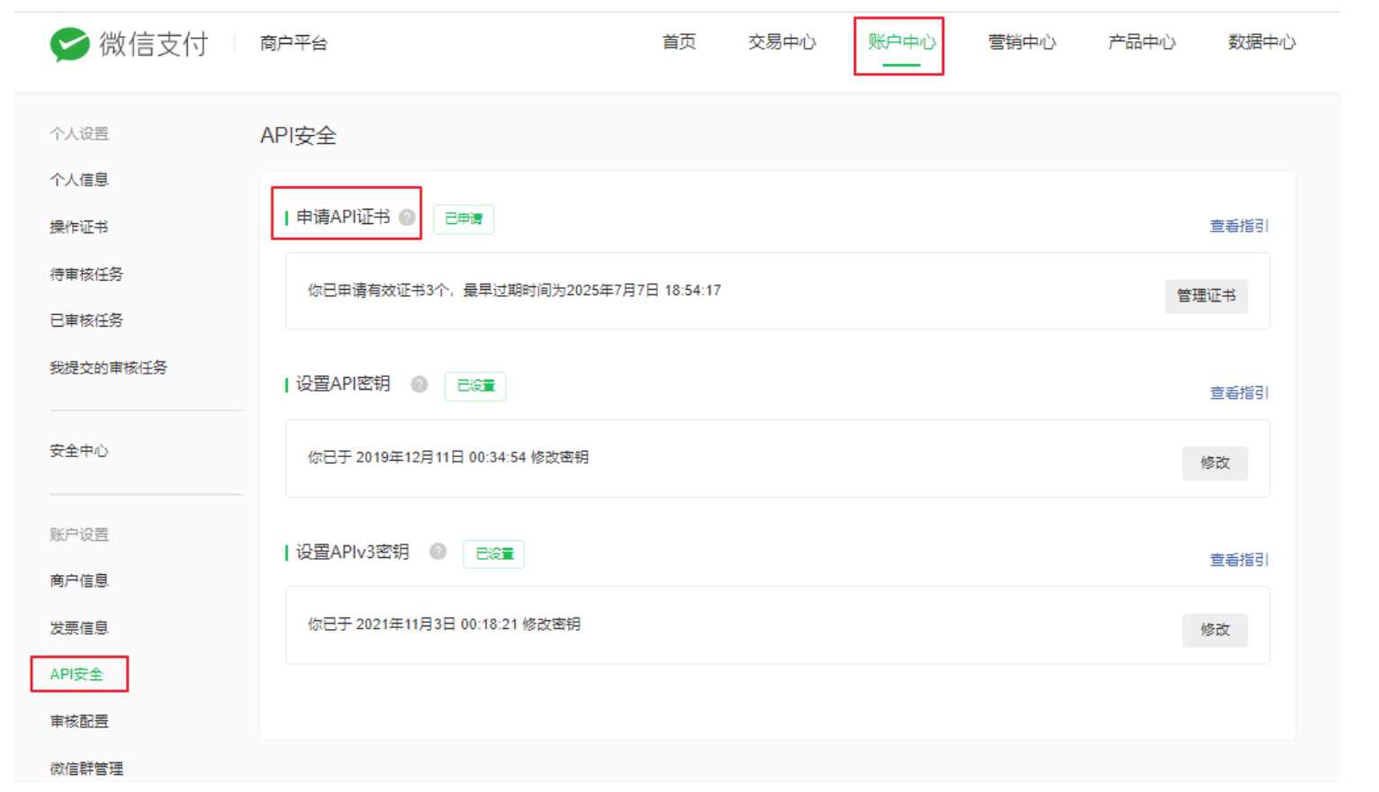Click the 设置API密钥 section title
This screenshot has width=1379, height=792.
pos(343,384)
